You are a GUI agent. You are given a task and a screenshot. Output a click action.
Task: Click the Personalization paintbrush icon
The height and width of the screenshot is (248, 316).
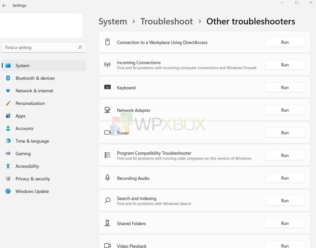coord(8,103)
